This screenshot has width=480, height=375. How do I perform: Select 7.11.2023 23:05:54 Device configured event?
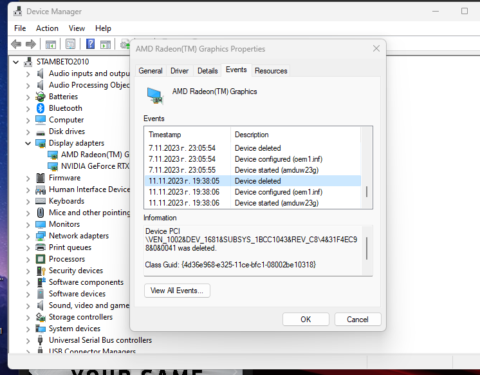(x=253, y=159)
